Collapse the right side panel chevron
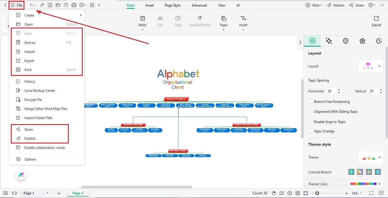This screenshot has width=388, height=198. click(300, 42)
